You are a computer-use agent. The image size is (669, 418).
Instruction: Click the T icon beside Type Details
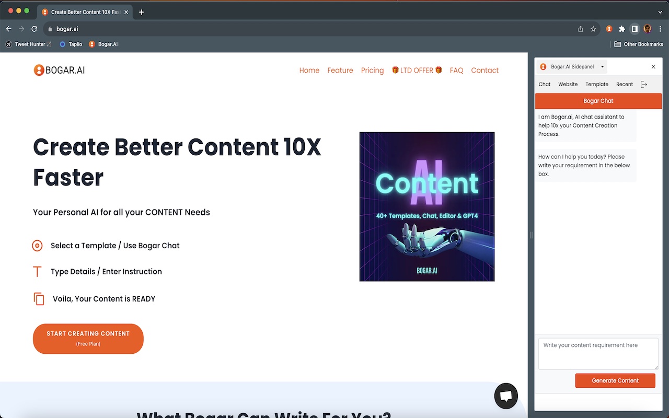(37, 272)
